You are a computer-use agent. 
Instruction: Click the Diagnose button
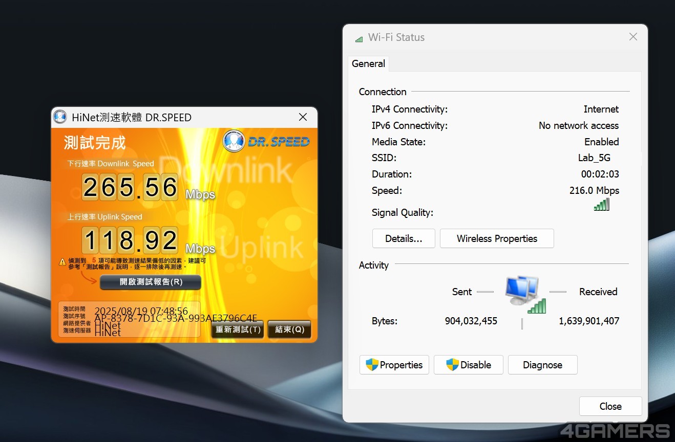[x=542, y=365]
